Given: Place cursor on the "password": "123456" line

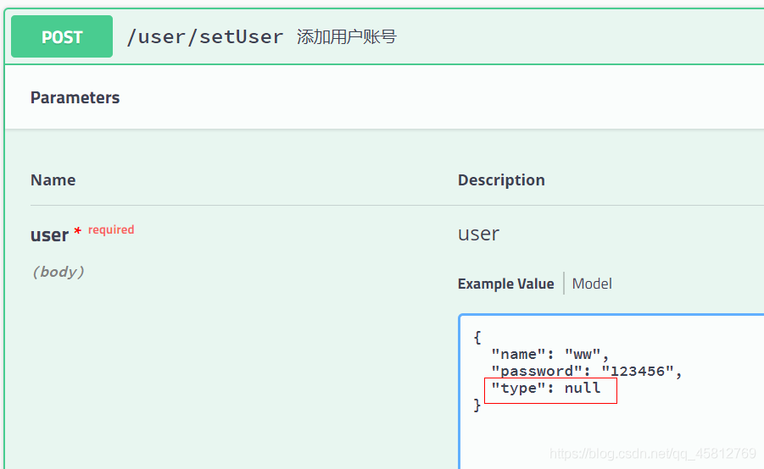Looking at the screenshot, I should [x=586, y=371].
